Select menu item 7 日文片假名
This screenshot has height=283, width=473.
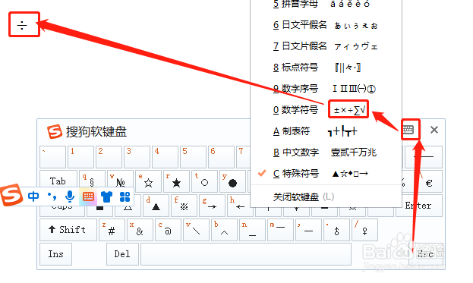click(326, 46)
